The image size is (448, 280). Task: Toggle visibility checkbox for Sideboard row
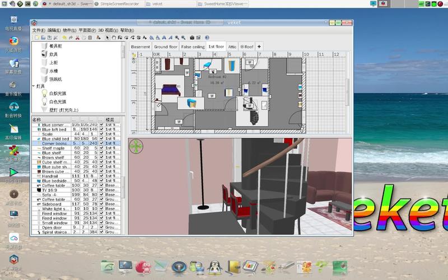click(101, 204)
